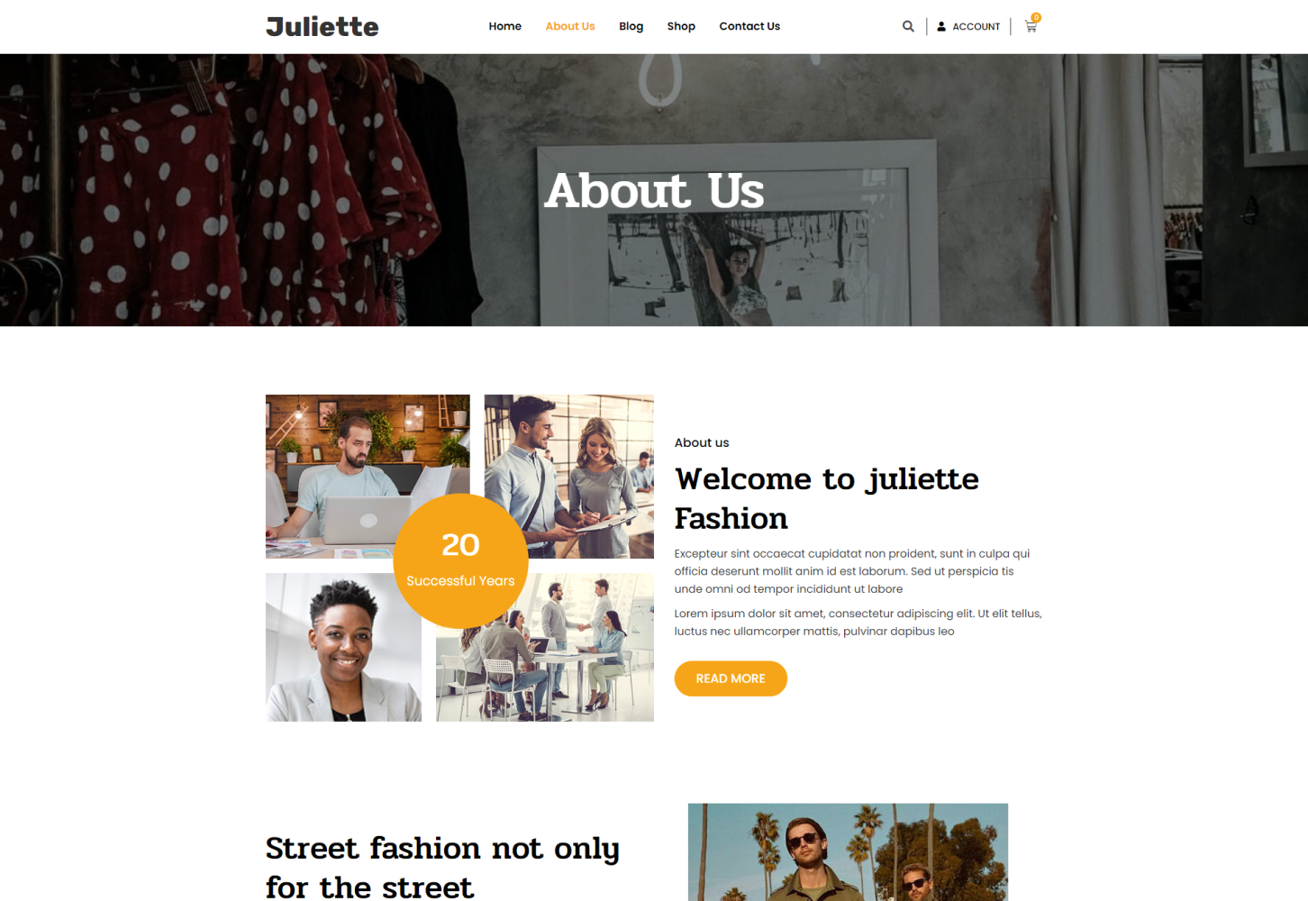Click the account person icon
This screenshot has height=901, width=1308.
click(941, 26)
